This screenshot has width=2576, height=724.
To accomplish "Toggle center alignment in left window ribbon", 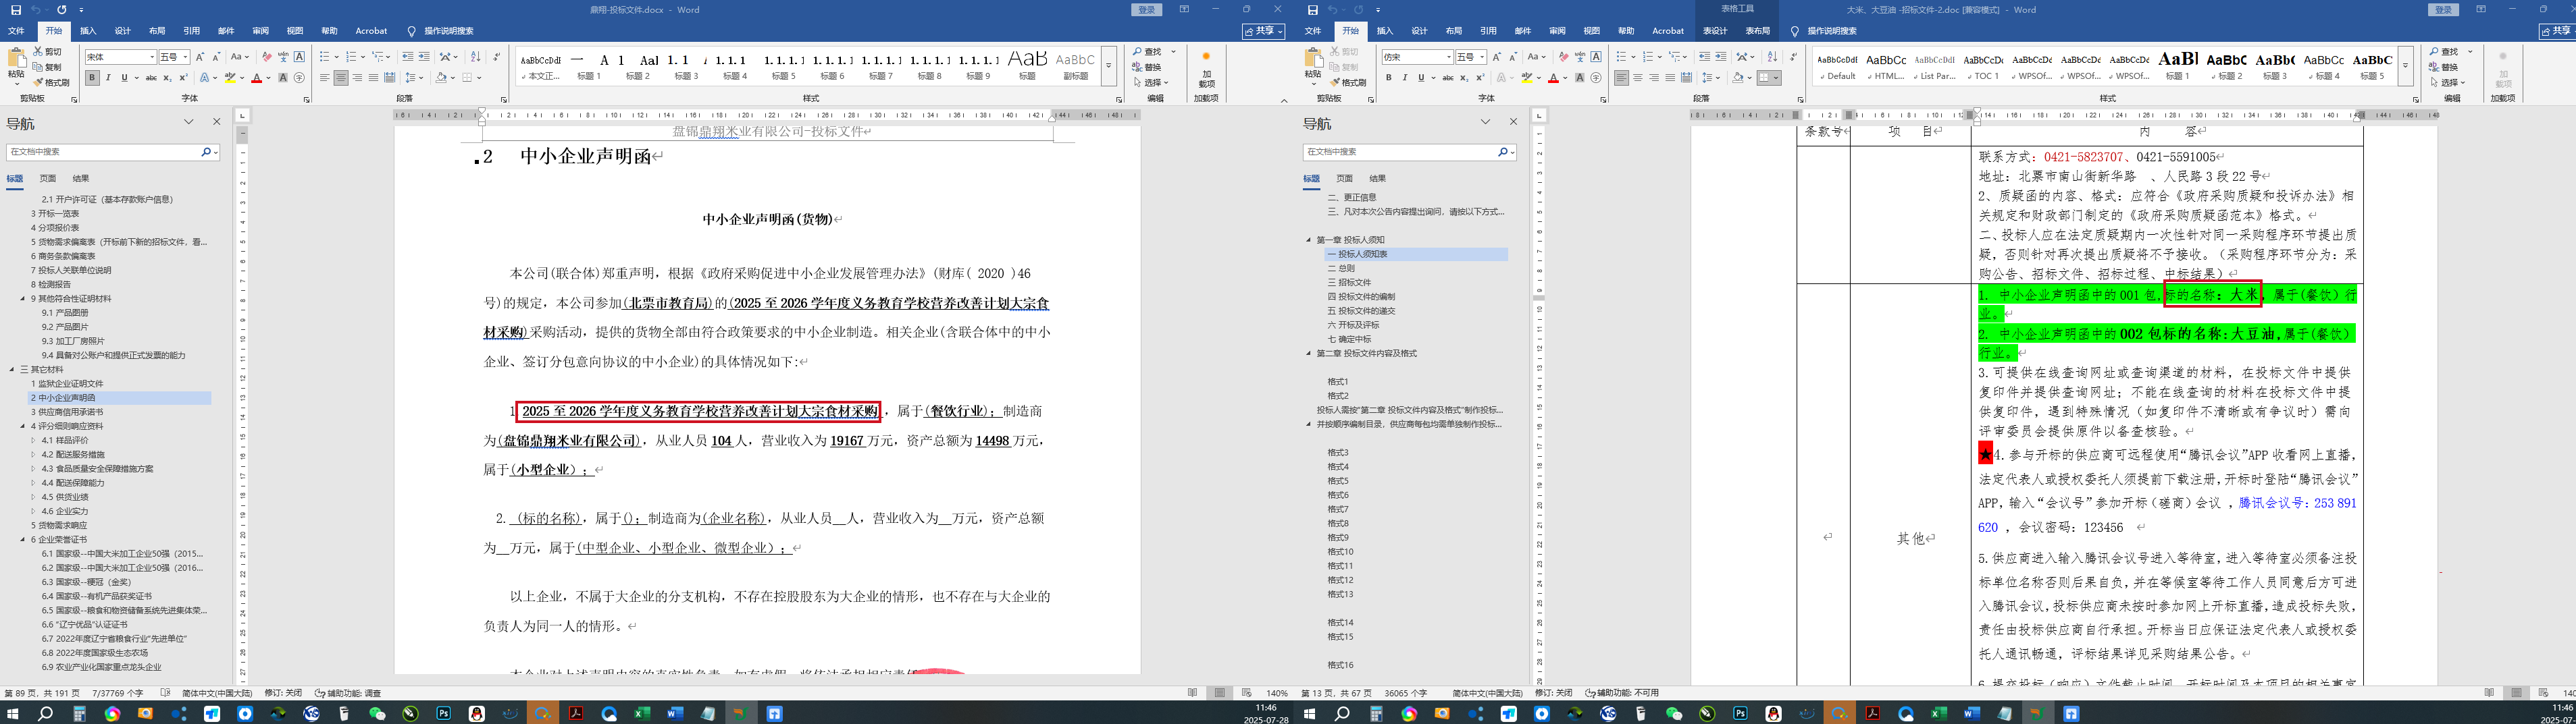I will tap(341, 78).
